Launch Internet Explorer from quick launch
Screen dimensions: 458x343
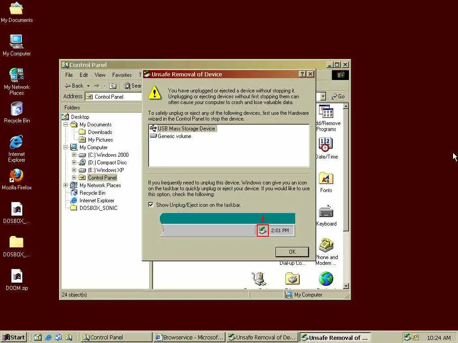coord(48,338)
